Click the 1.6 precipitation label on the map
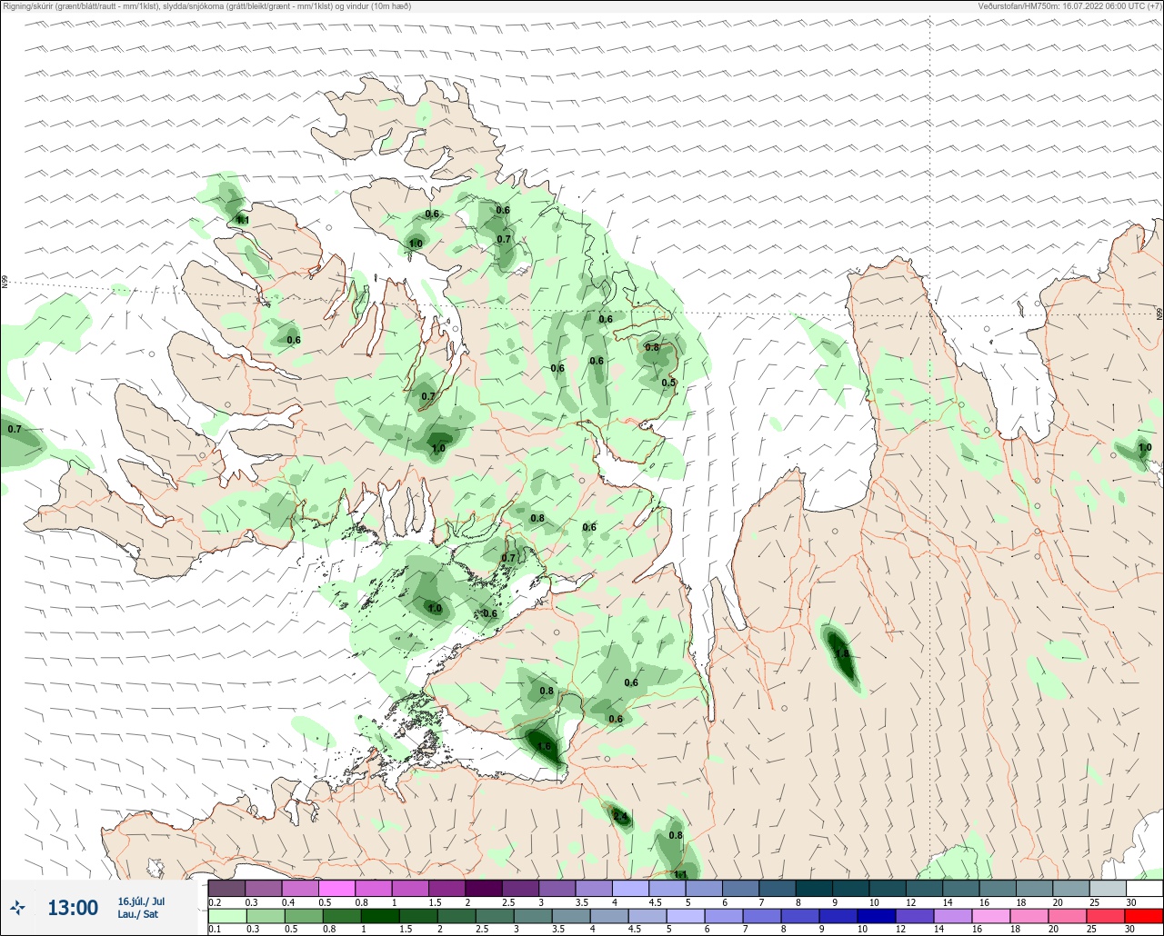 pos(544,747)
